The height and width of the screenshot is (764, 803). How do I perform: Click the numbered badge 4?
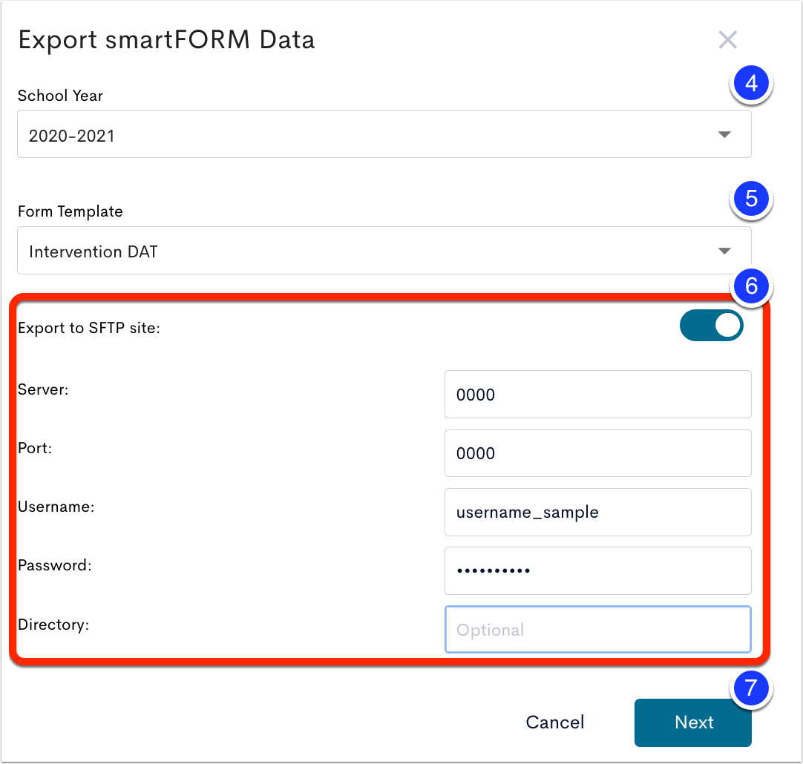(752, 84)
